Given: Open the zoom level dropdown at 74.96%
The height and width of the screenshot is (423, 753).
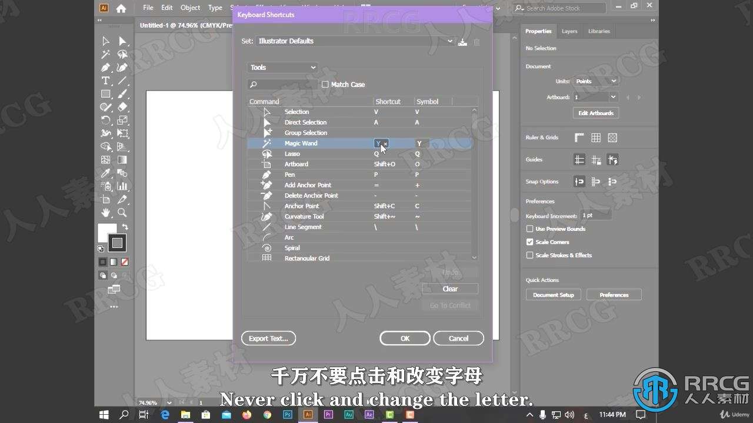Looking at the screenshot, I should click(x=169, y=403).
